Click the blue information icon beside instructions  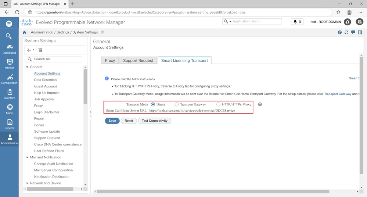pos(107,79)
